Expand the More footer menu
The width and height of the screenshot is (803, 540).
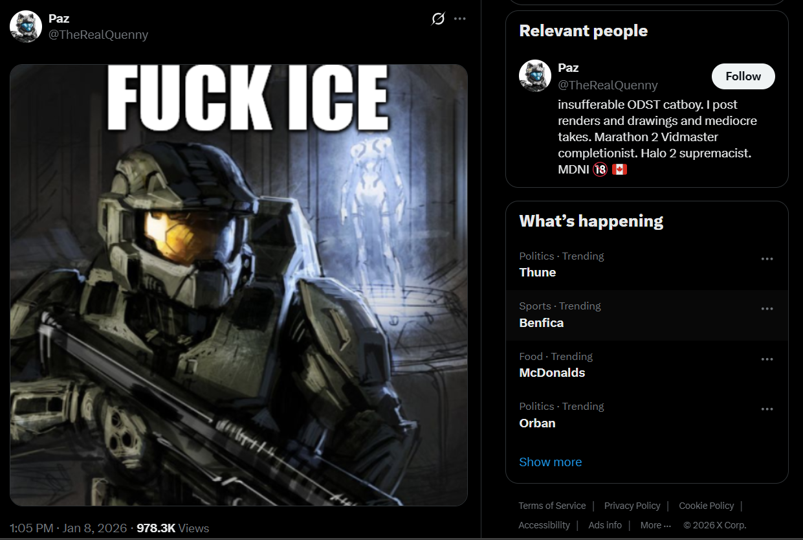pos(655,525)
